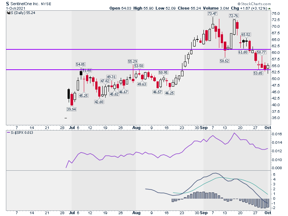Click the 55.29 price label
This screenshot has height=216, width=288.
point(133,62)
